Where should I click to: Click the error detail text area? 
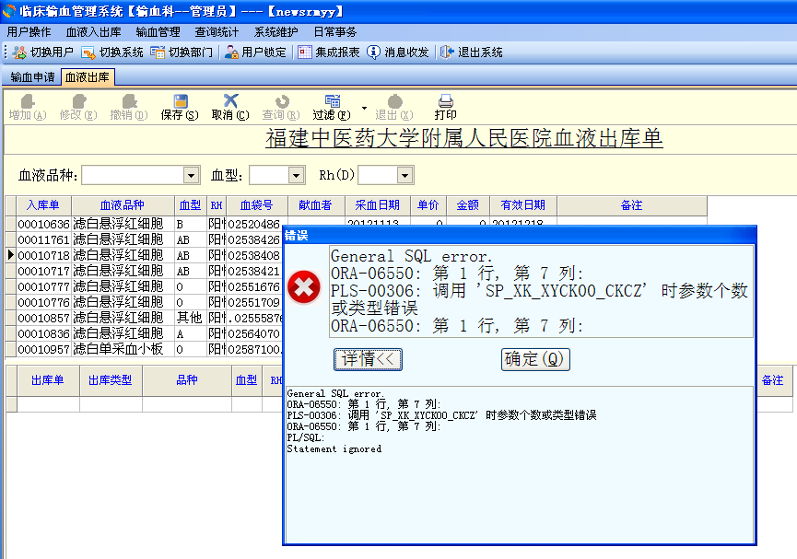(x=519, y=465)
